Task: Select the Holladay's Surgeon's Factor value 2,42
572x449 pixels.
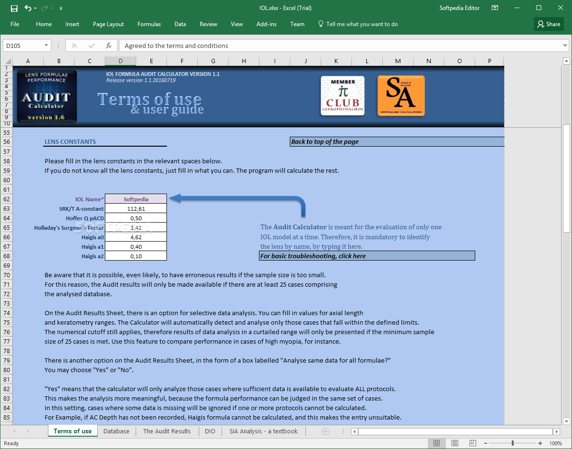Action: tap(136, 227)
